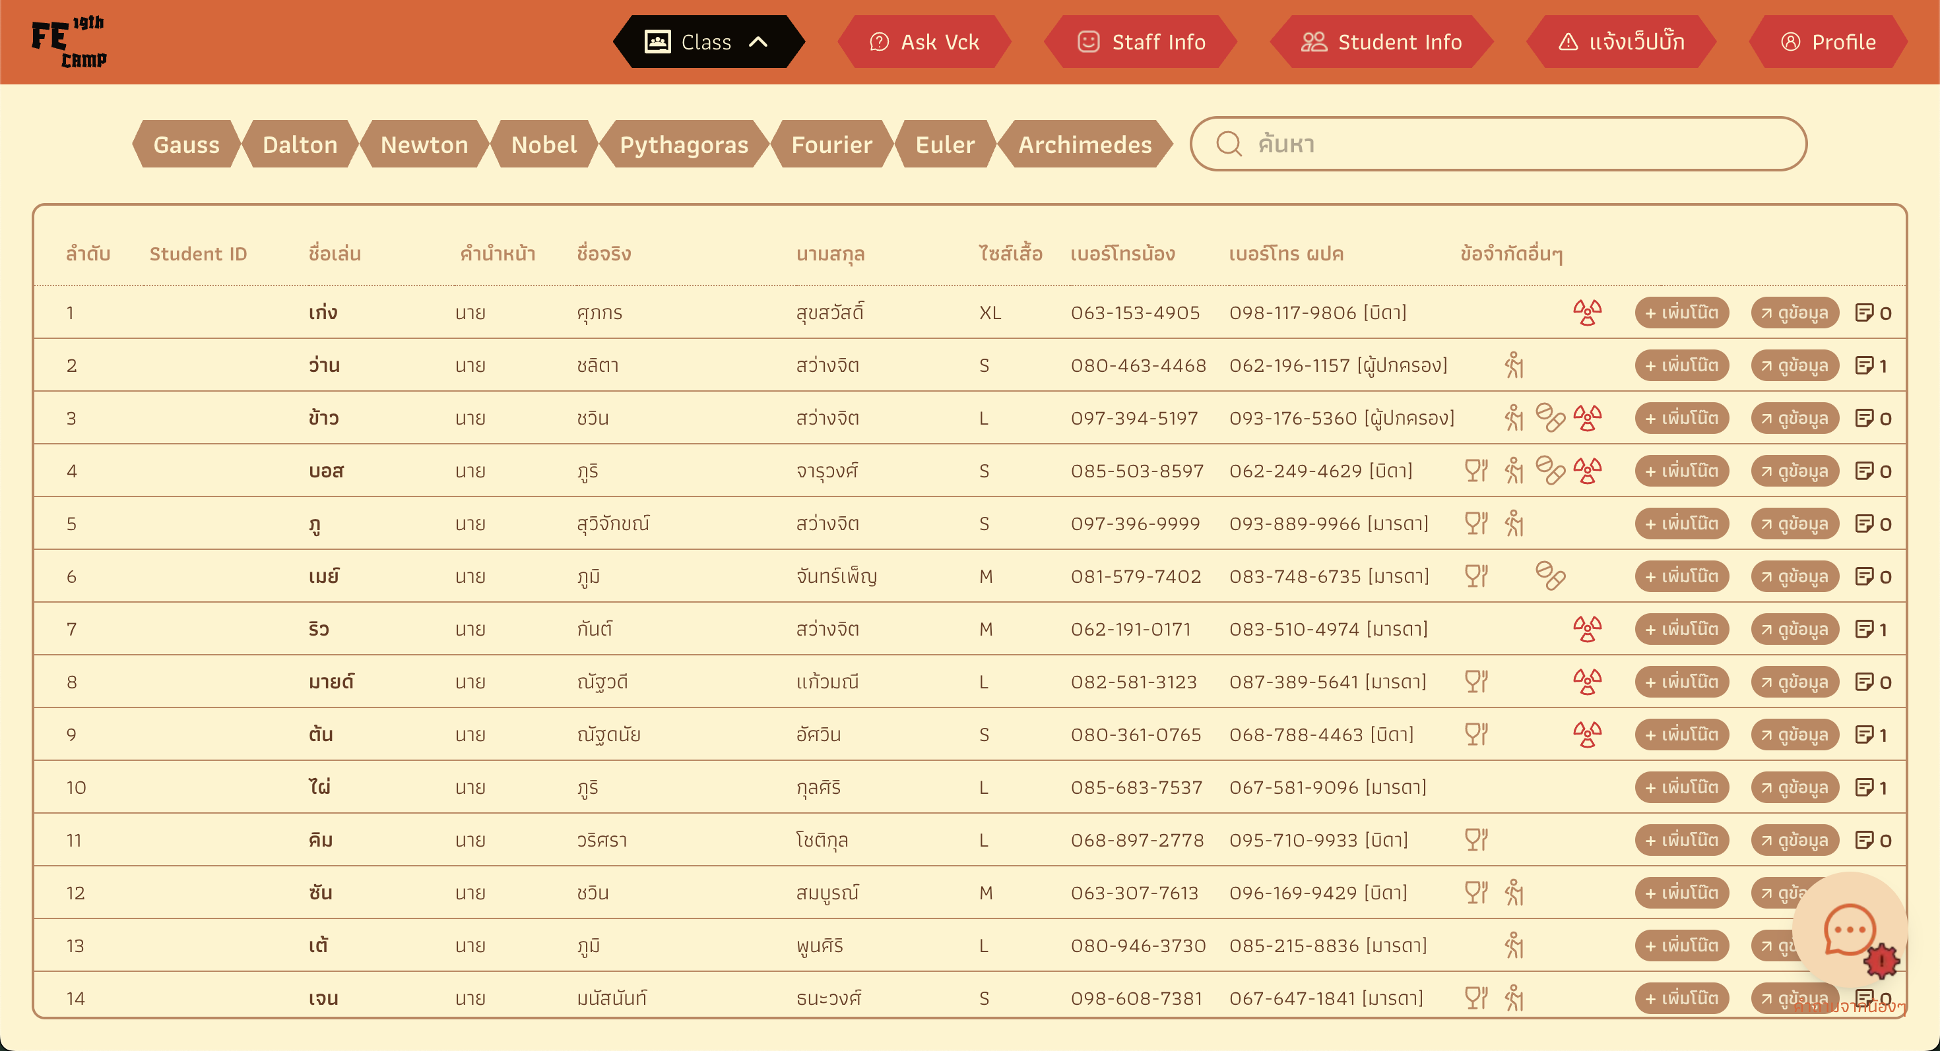1940x1051 pixels.
Task: Click ดูข้อมูล in เมย์'s row
Action: coord(1795,576)
